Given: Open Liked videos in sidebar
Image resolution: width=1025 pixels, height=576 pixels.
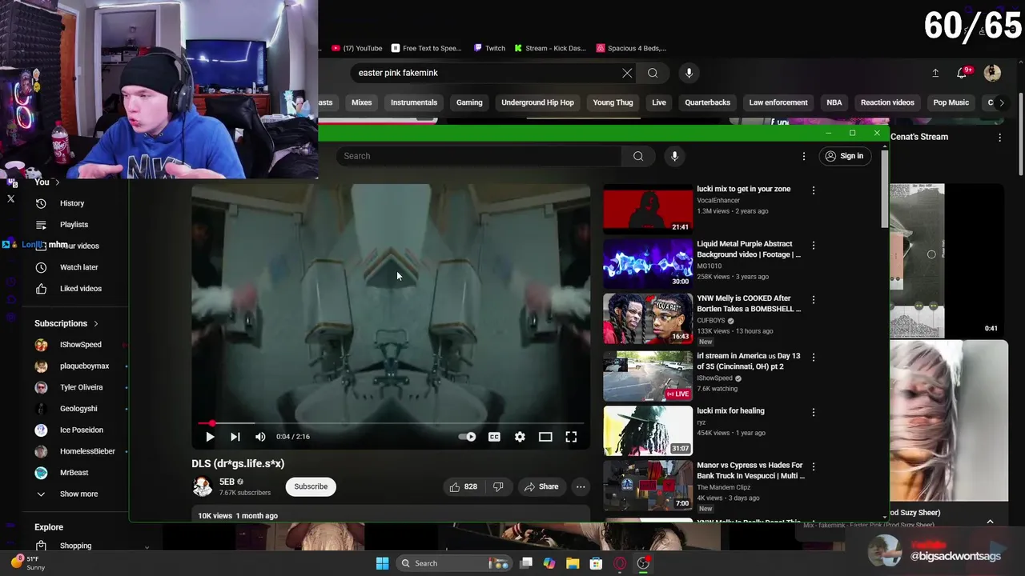Looking at the screenshot, I should click(x=80, y=289).
